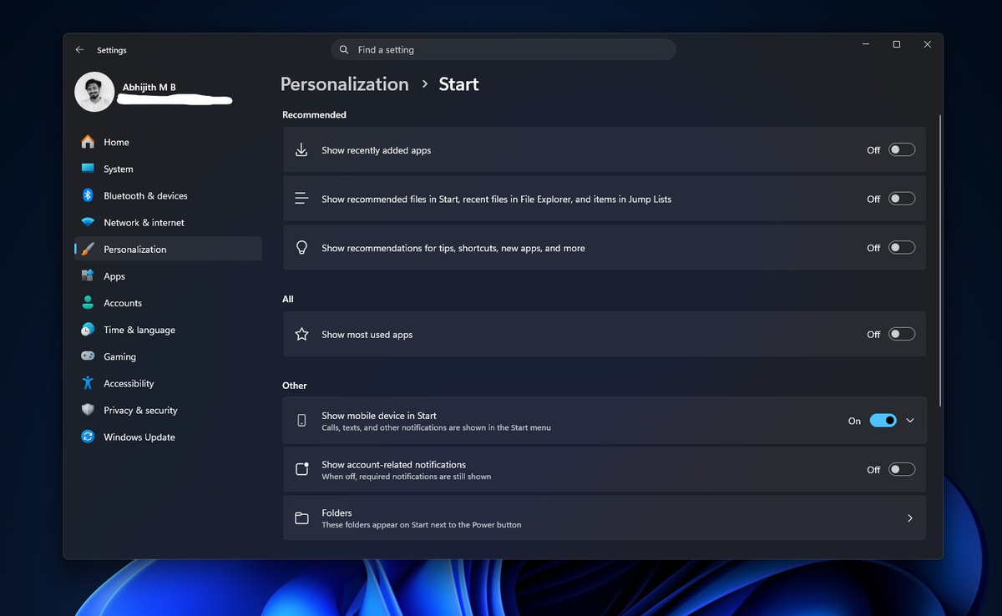The width and height of the screenshot is (1002, 616).
Task: Click the Accounts person icon
Action: 88,302
